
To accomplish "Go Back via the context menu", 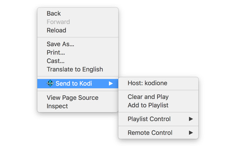I will click(54, 14).
